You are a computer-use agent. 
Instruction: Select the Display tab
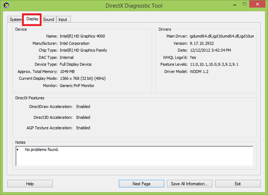[32, 19]
